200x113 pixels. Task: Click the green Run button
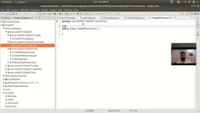[50, 14]
